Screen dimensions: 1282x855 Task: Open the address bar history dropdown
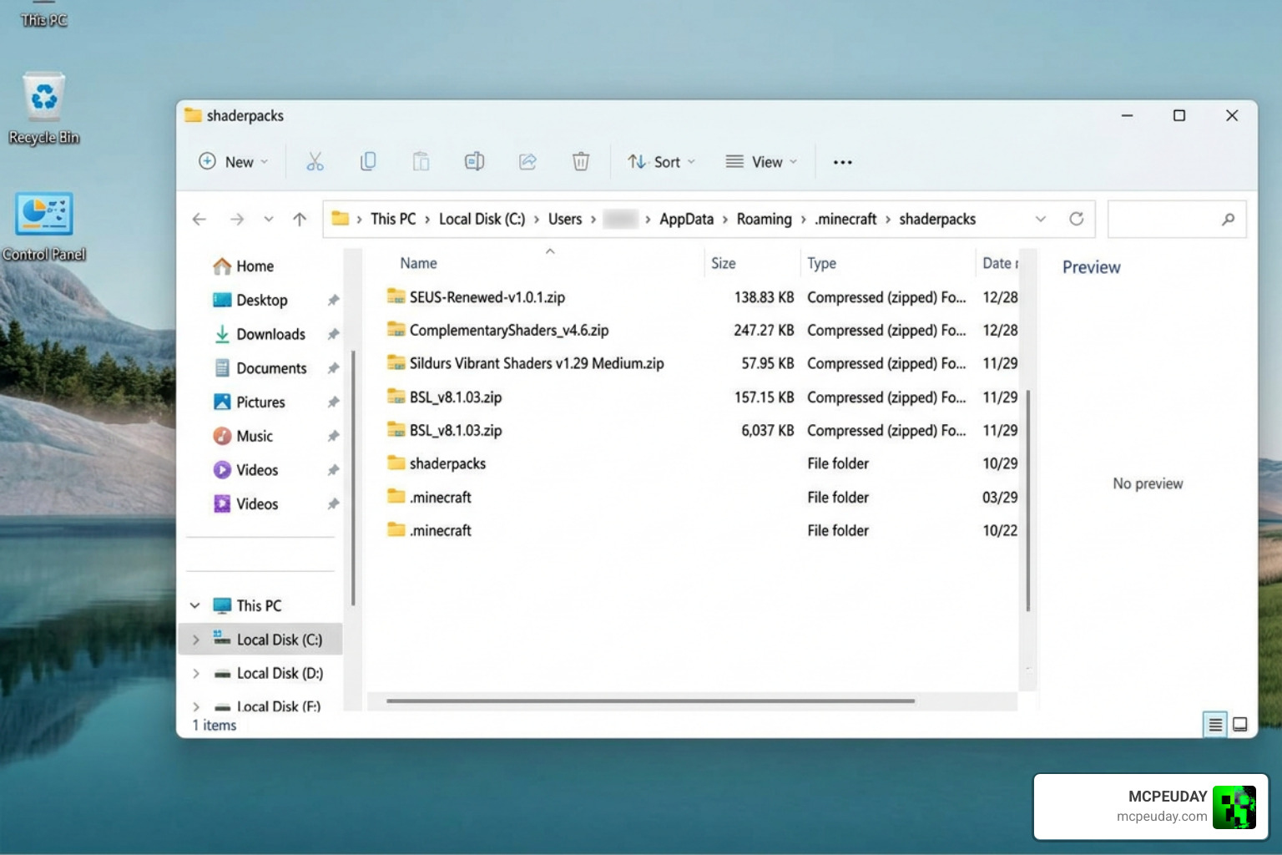coord(1040,219)
